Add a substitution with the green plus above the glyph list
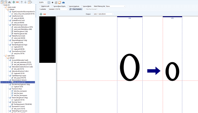Viewport: 198px width, 113px height. [x=41, y=14]
